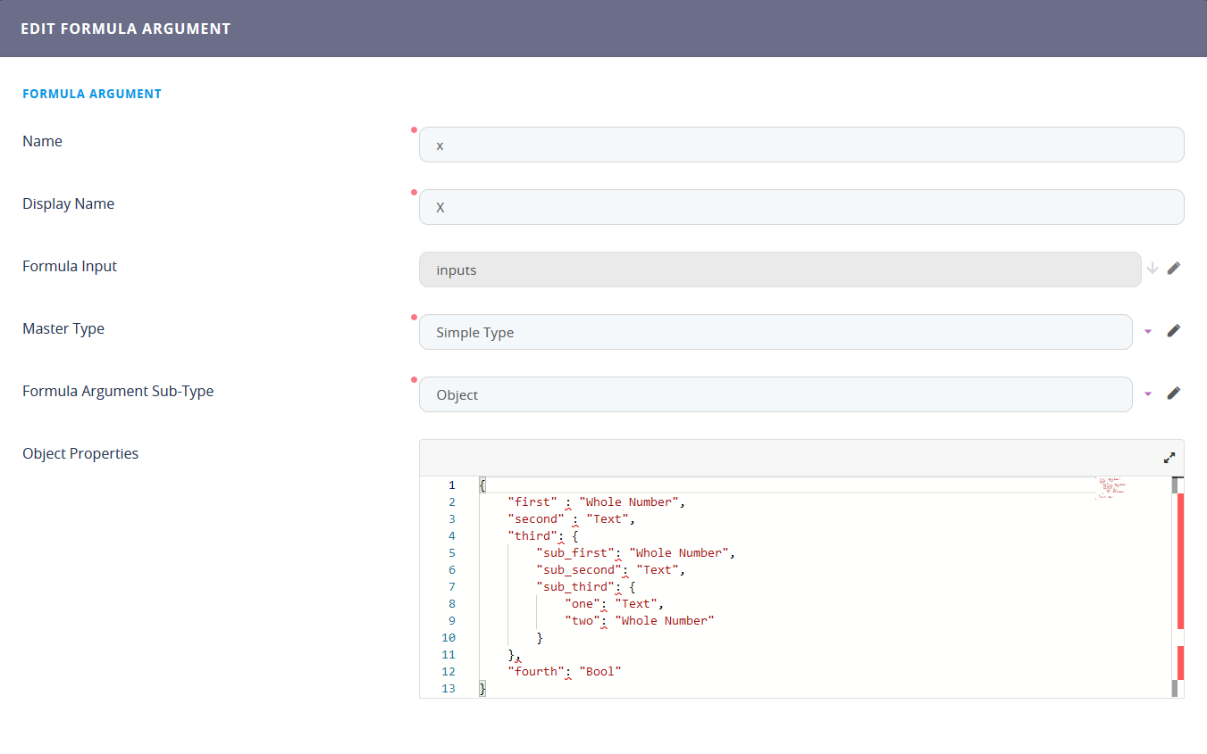Open the Formula Argument Sub-Type dropdown arrow
Screen dimensions: 1207x754
(1149, 394)
